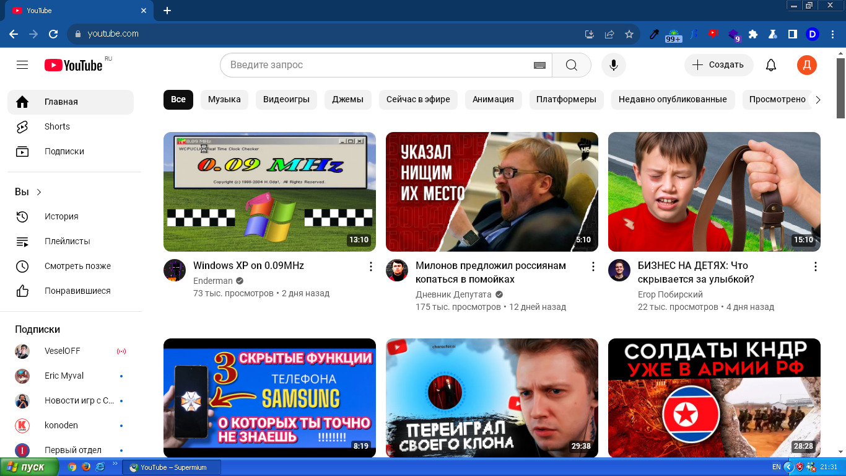Open options menu for Windows XP on 0.09MHz
The image size is (846, 476).
pos(371,267)
